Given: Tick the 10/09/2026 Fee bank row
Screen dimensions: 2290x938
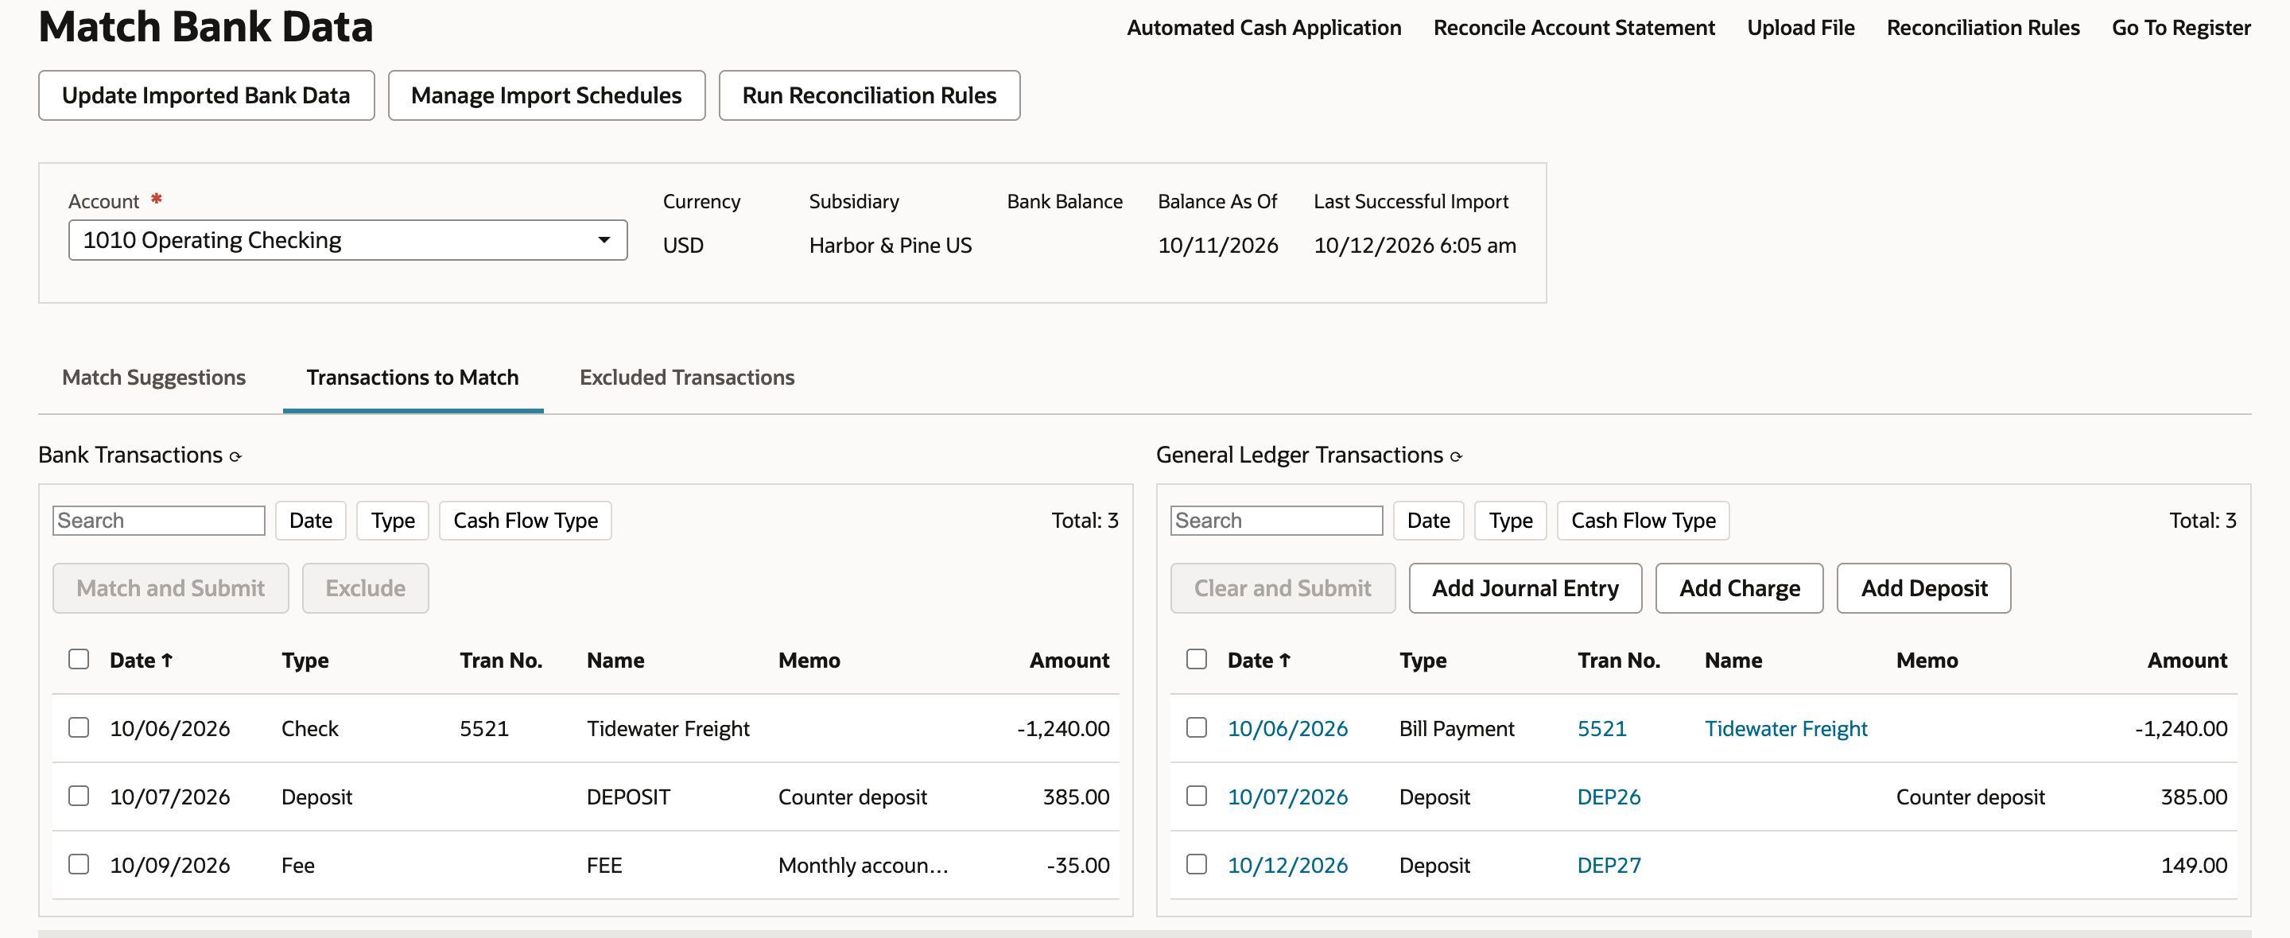Looking at the screenshot, I should coord(80,864).
